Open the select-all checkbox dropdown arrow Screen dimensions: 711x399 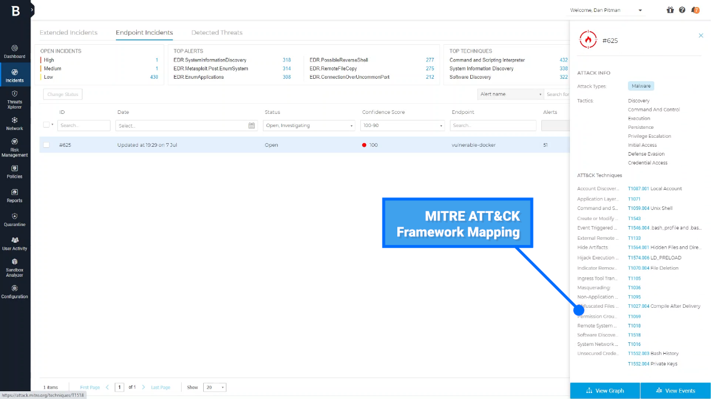pos(53,125)
